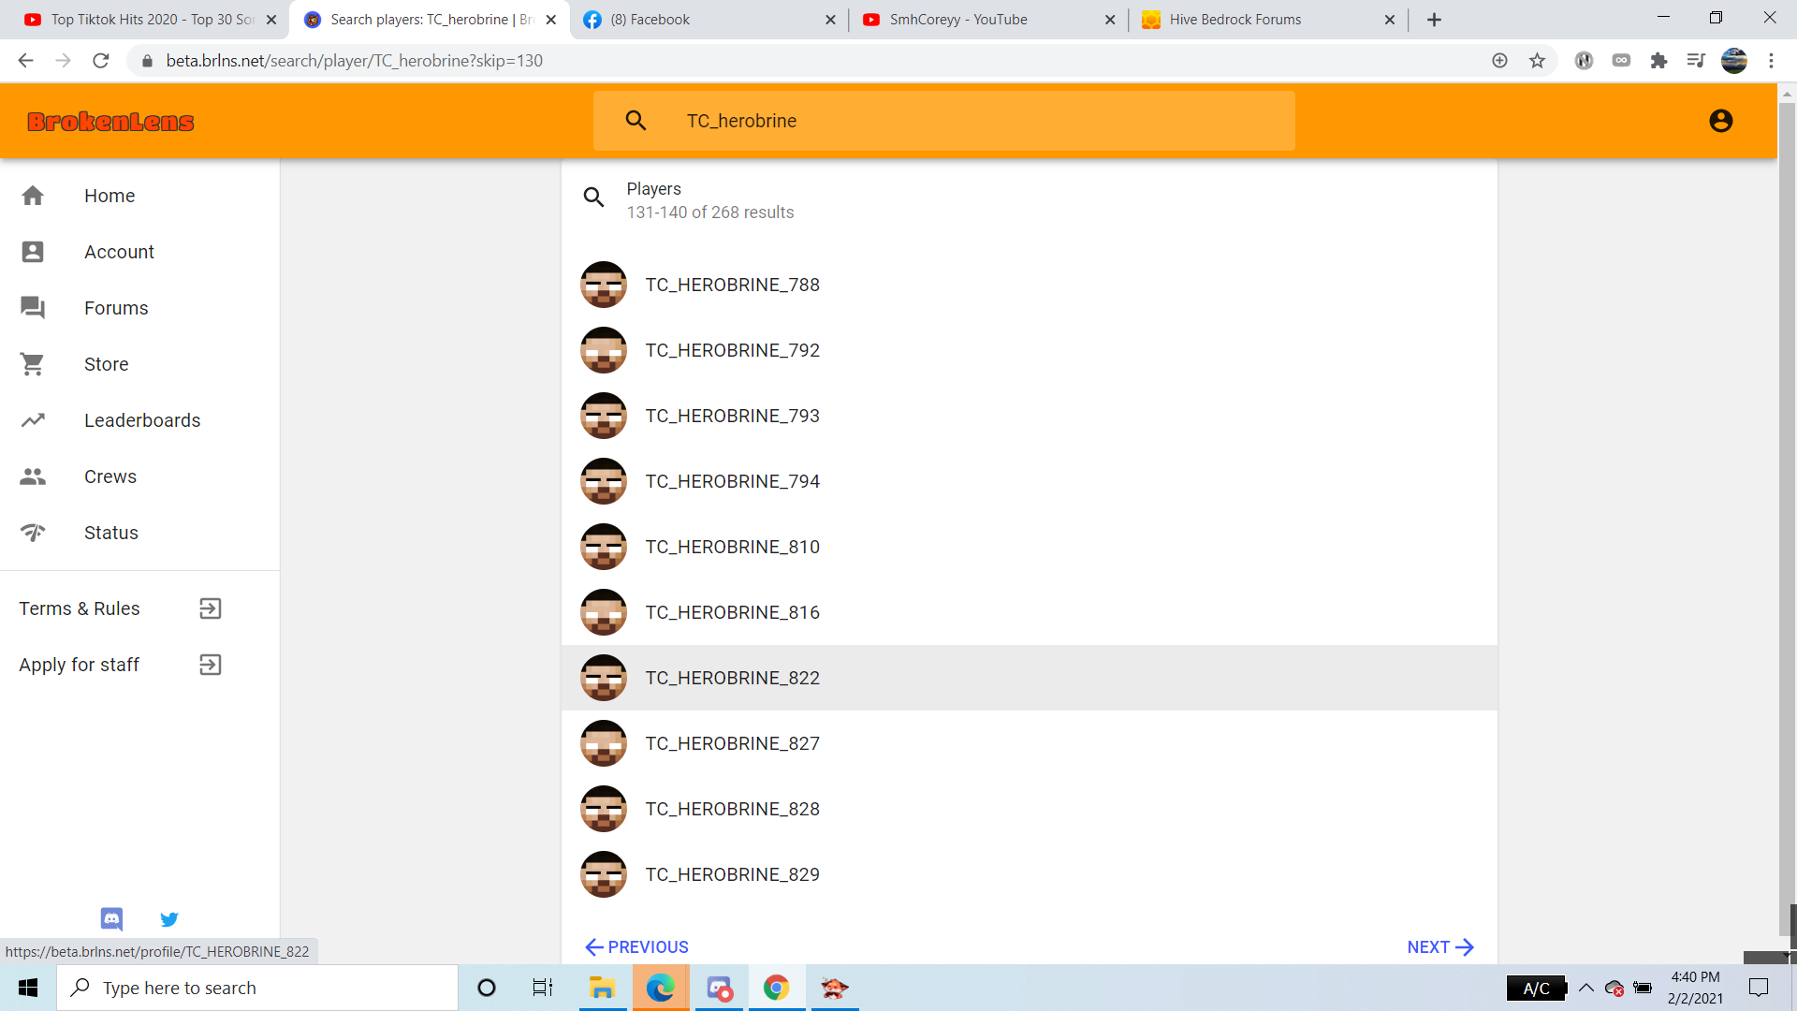Open player TC_HEROBRINE_793
The image size is (1797, 1011).
(x=1030, y=416)
